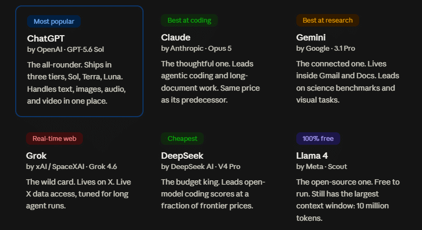Select the '100% free' purple badge

[318, 138]
